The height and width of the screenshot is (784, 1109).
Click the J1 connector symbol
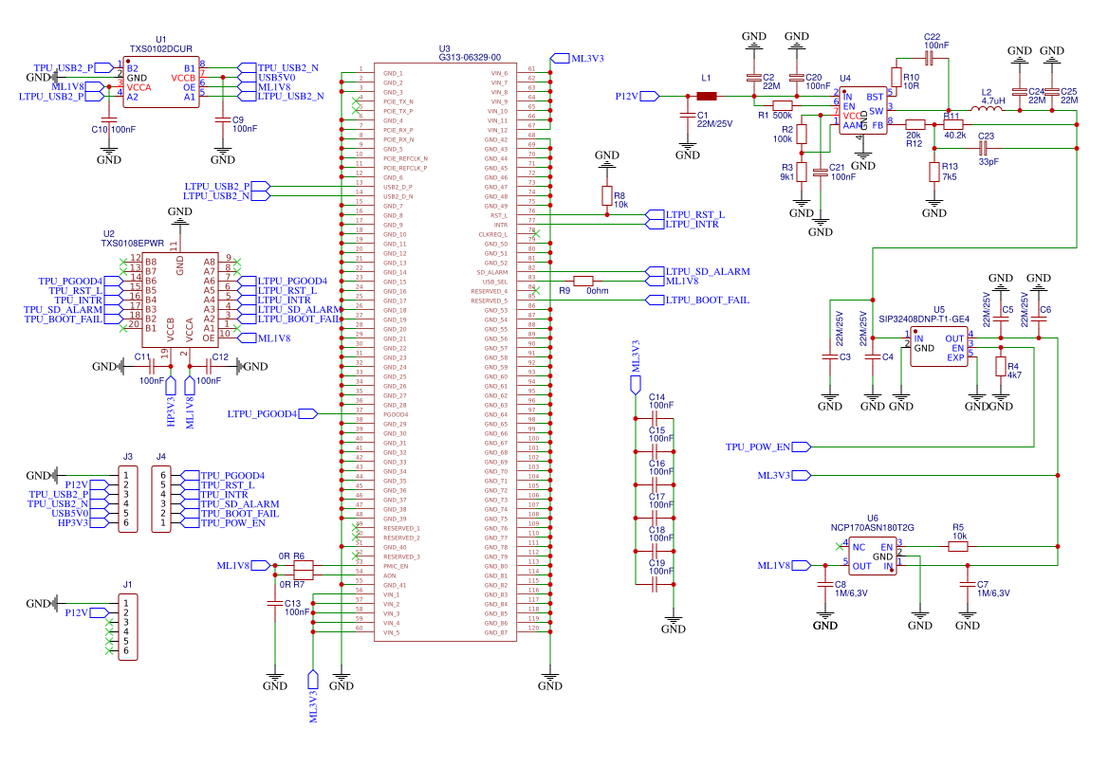click(x=128, y=627)
